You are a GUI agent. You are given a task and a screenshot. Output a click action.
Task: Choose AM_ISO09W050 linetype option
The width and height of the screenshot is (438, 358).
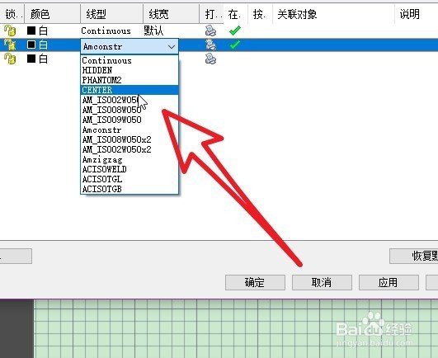tap(130, 120)
